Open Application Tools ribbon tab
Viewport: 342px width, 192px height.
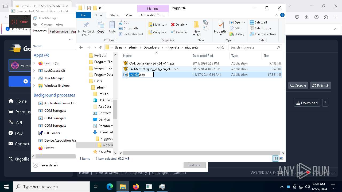(x=153, y=15)
